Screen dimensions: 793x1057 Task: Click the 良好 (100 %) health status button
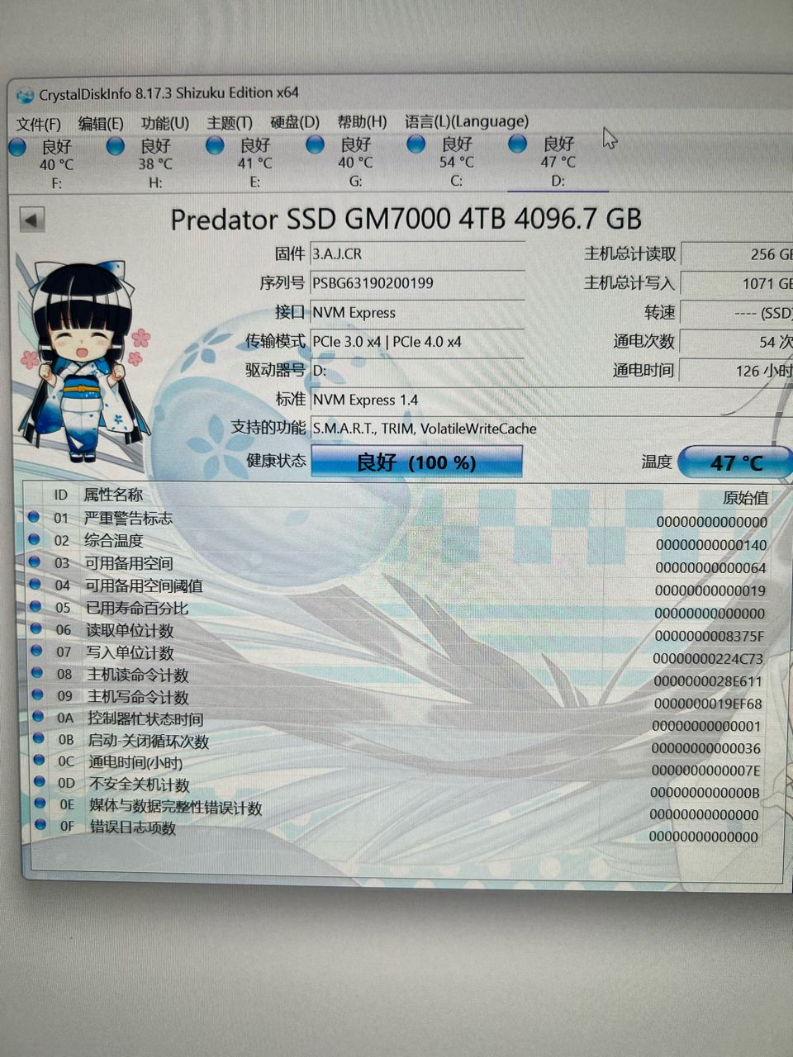click(416, 462)
